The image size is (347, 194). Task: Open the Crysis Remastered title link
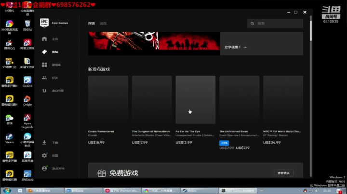[101, 132]
